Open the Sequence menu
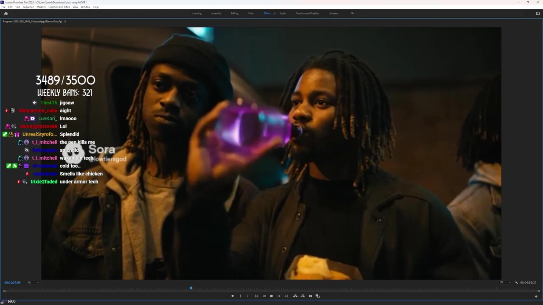 click(x=28, y=7)
